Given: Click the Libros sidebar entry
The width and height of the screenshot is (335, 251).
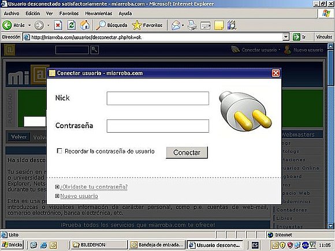Looking at the screenshot, I should (x=284, y=218).
